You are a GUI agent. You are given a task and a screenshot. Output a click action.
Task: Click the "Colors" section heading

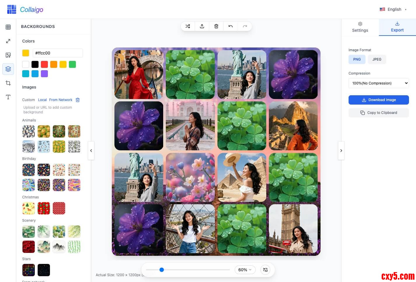pyautogui.click(x=28, y=41)
